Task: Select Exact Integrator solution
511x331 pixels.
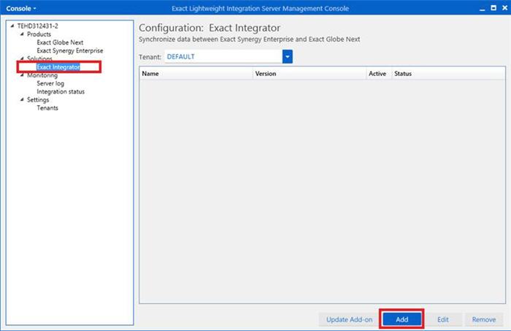Action: [58, 66]
